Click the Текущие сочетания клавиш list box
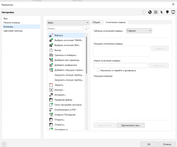This screenshot has width=177, height=147. click(122, 51)
